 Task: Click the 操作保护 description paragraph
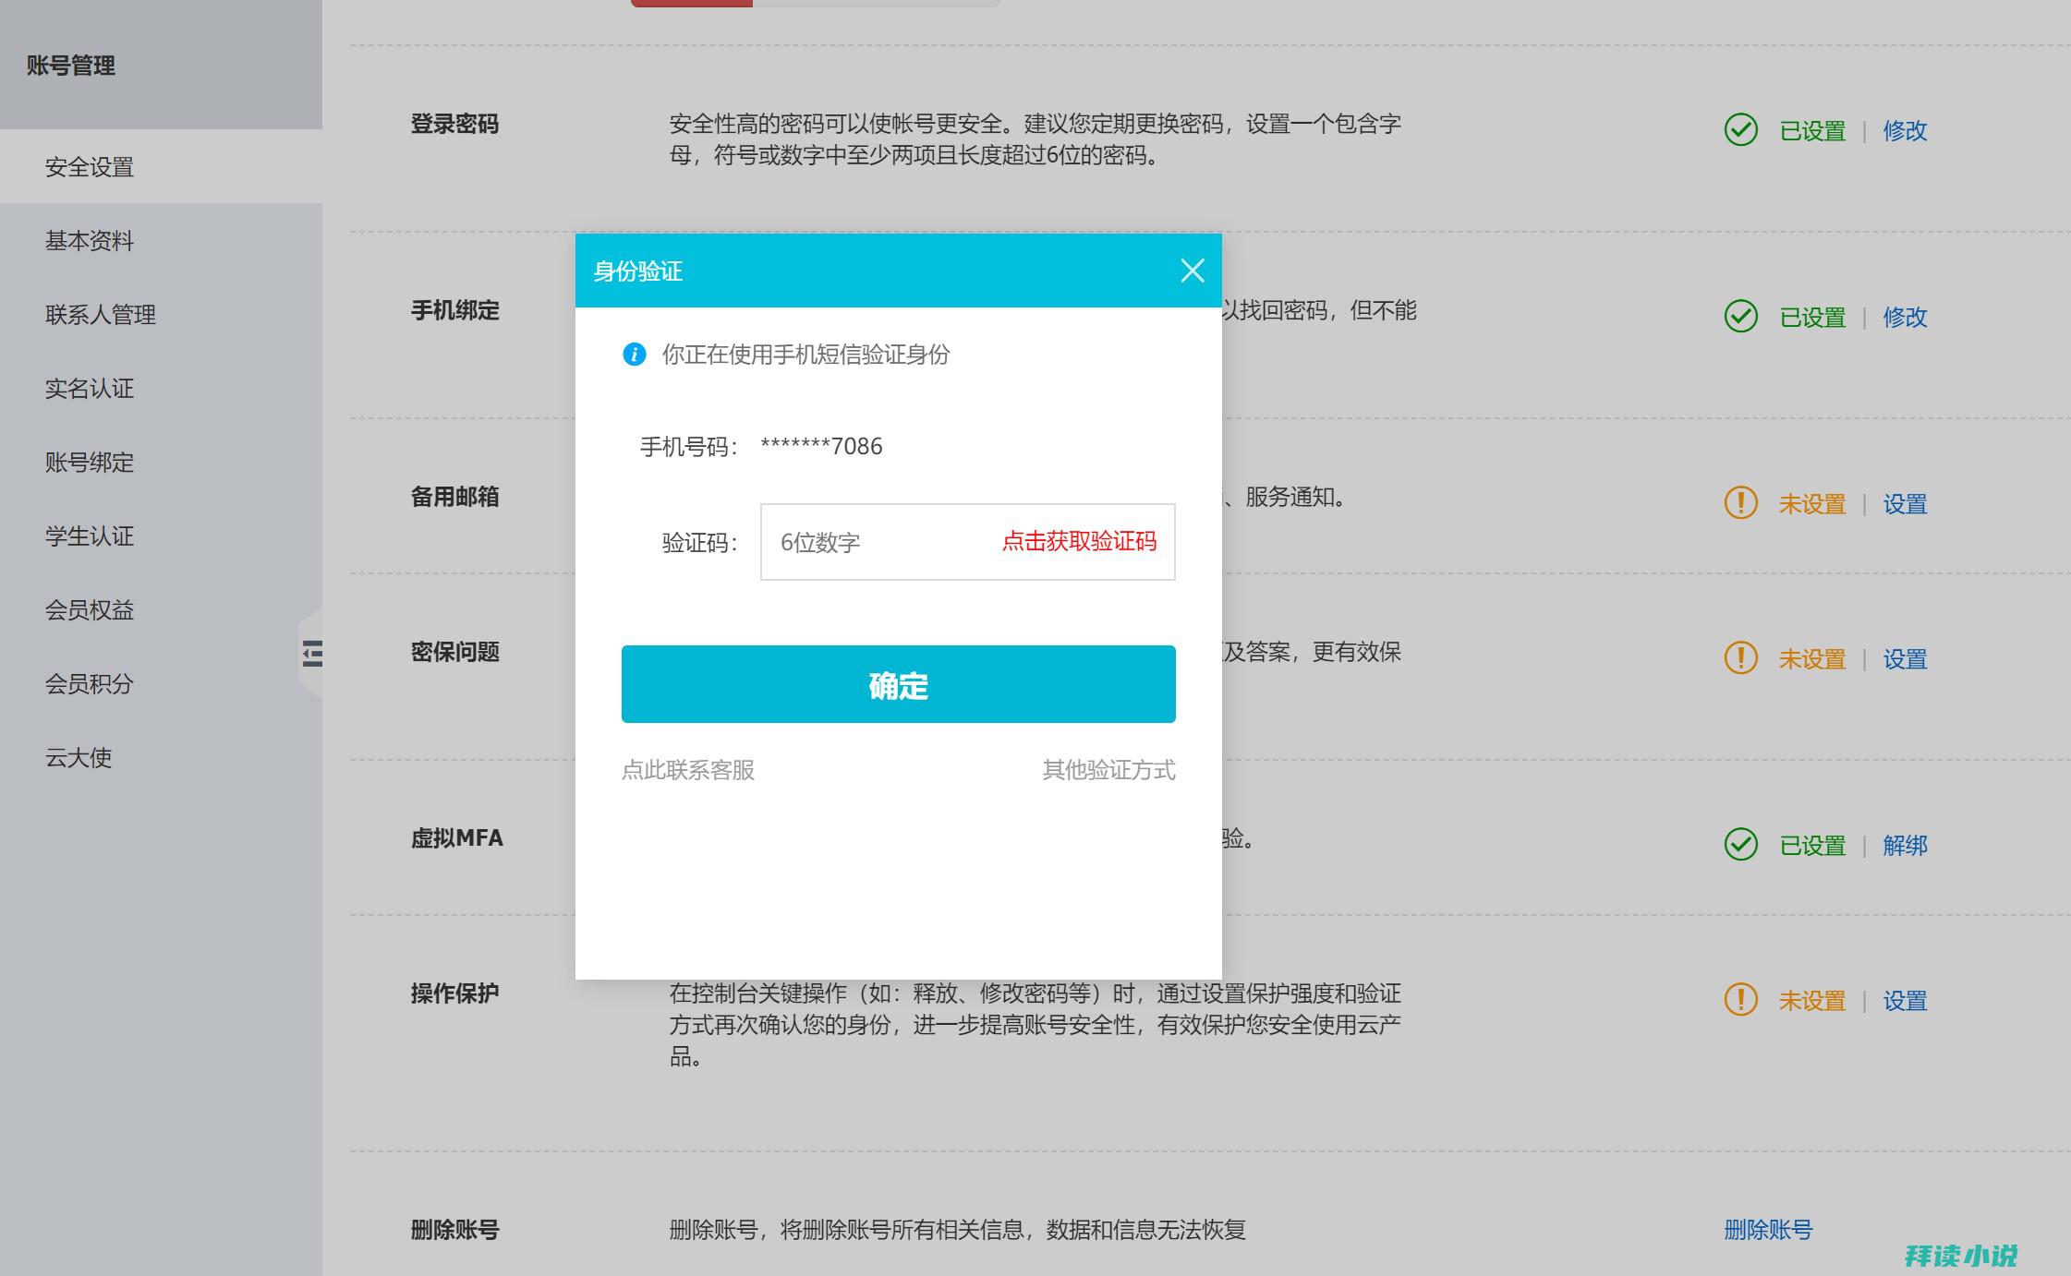(x=1035, y=1025)
